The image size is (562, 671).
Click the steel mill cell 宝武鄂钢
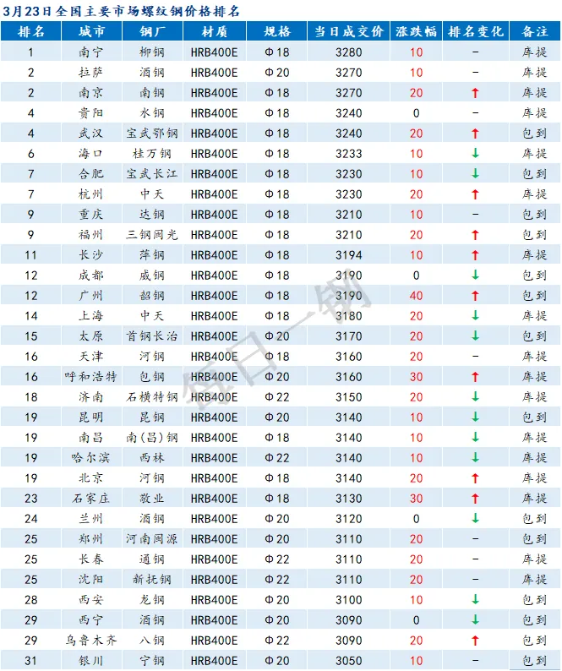click(x=152, y=134)
